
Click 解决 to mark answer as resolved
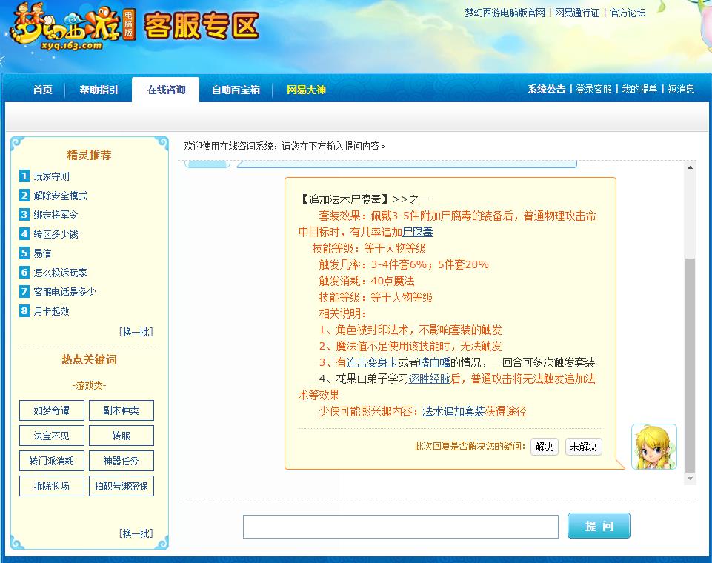544,447
